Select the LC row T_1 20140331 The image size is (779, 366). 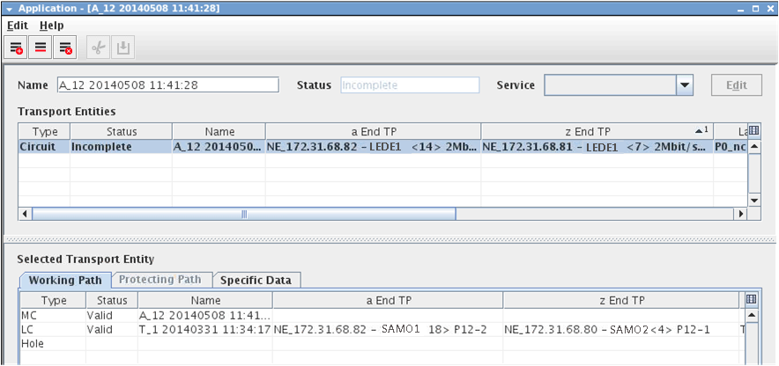(x=204, y=329)
